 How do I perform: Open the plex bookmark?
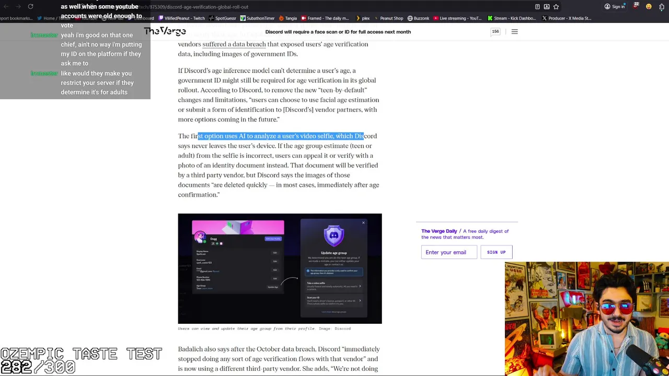pyautogui.click(x=362, y=18)
